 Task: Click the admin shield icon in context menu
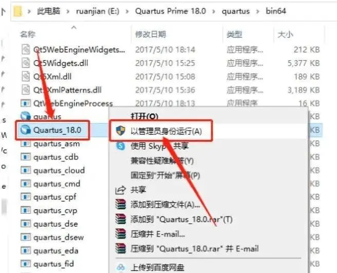(x=121, y=131)
